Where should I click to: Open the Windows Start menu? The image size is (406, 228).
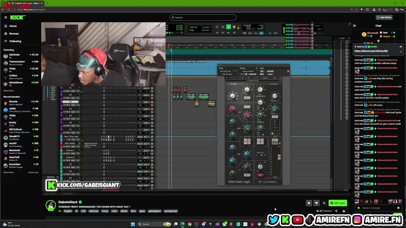133,224
